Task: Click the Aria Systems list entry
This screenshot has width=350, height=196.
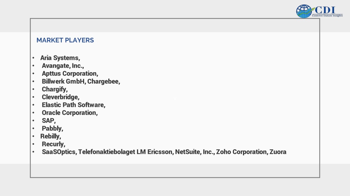Action: tap(60, 58)
